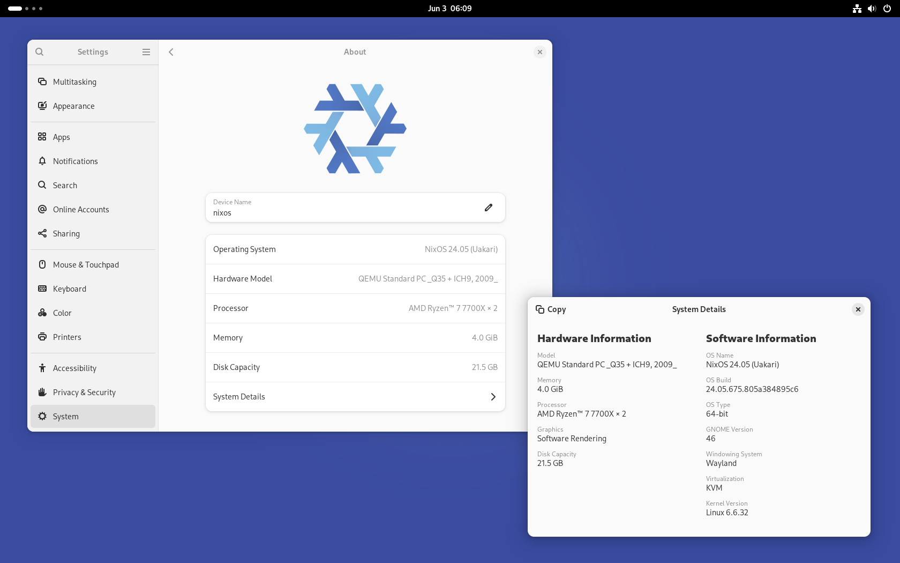The image size is (900, 563).
Task: Click the Printers icon in sidebar
Action: (42, 337)
